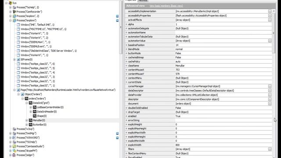This screenshot has height=158, width=281.
Task: Click the ellipsis button in the automationValue row
Action: [270, 41]
